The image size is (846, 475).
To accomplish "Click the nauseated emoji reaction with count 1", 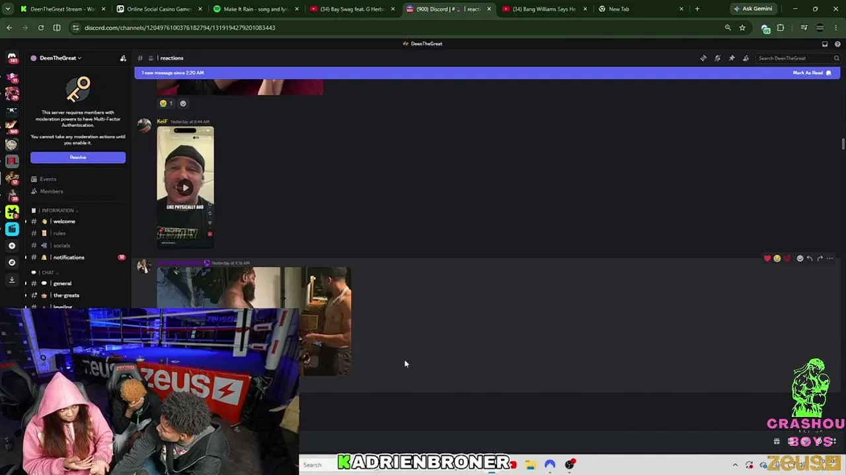I will tap(167, 104).
